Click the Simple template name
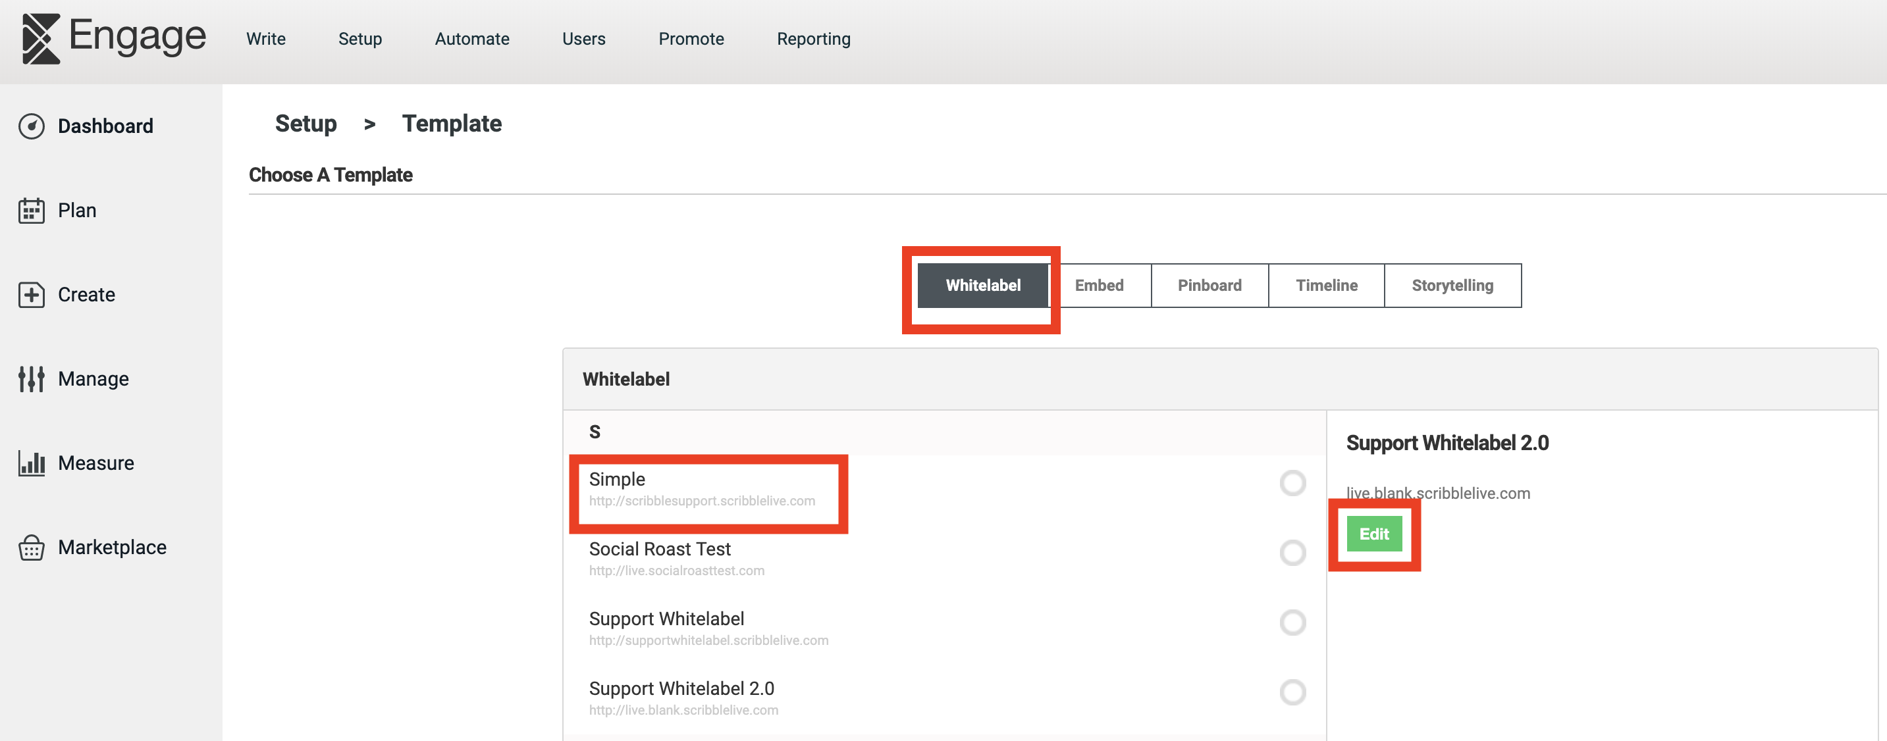The width and height of the screenshot is (1887, 741). click(617, 479)
